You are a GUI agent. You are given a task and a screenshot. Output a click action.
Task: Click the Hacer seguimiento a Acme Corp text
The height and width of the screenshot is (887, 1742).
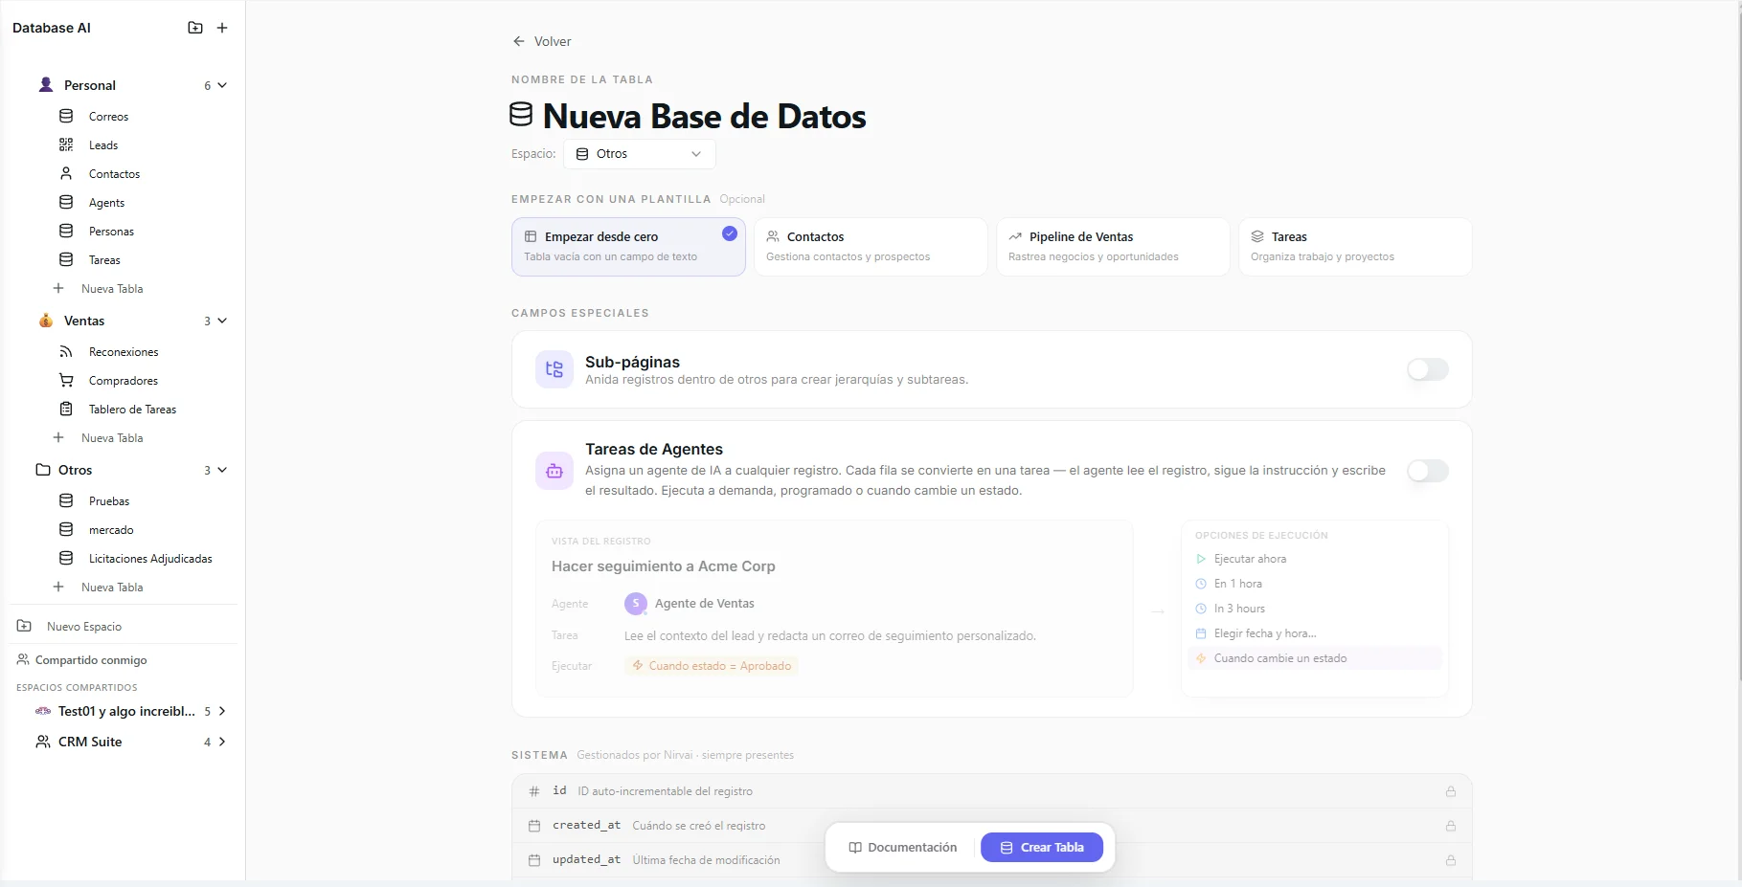[x=664, y=566]
